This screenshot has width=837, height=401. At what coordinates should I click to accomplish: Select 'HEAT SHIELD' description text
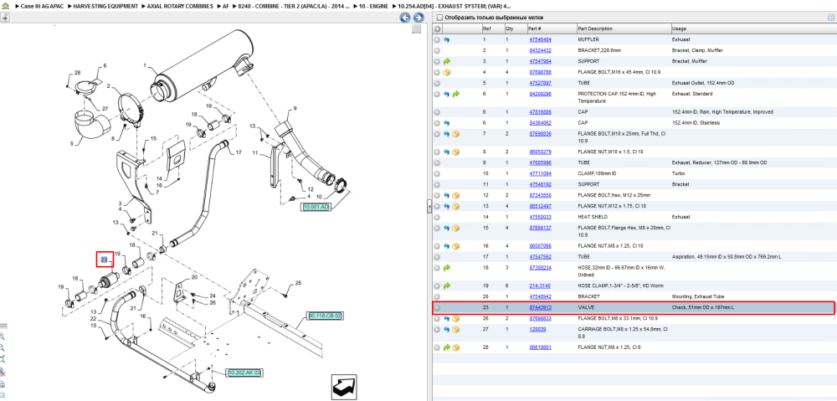593,217
